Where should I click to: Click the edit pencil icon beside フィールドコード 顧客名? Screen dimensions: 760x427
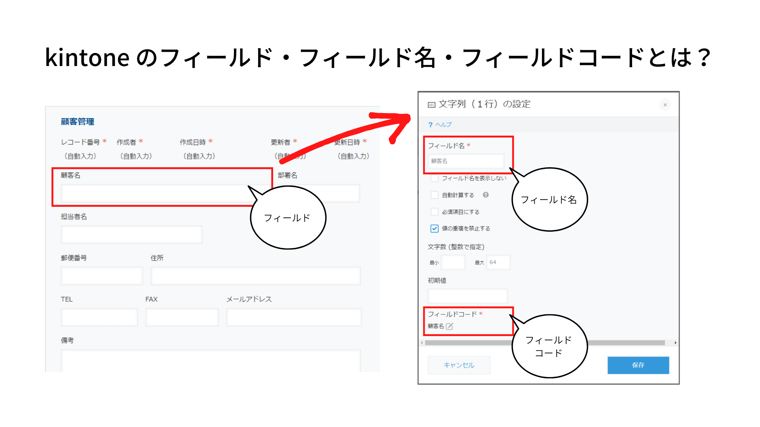(450, 327)
